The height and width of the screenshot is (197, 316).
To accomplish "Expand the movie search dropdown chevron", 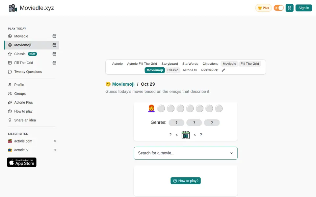I will click(x=231, y=153).
